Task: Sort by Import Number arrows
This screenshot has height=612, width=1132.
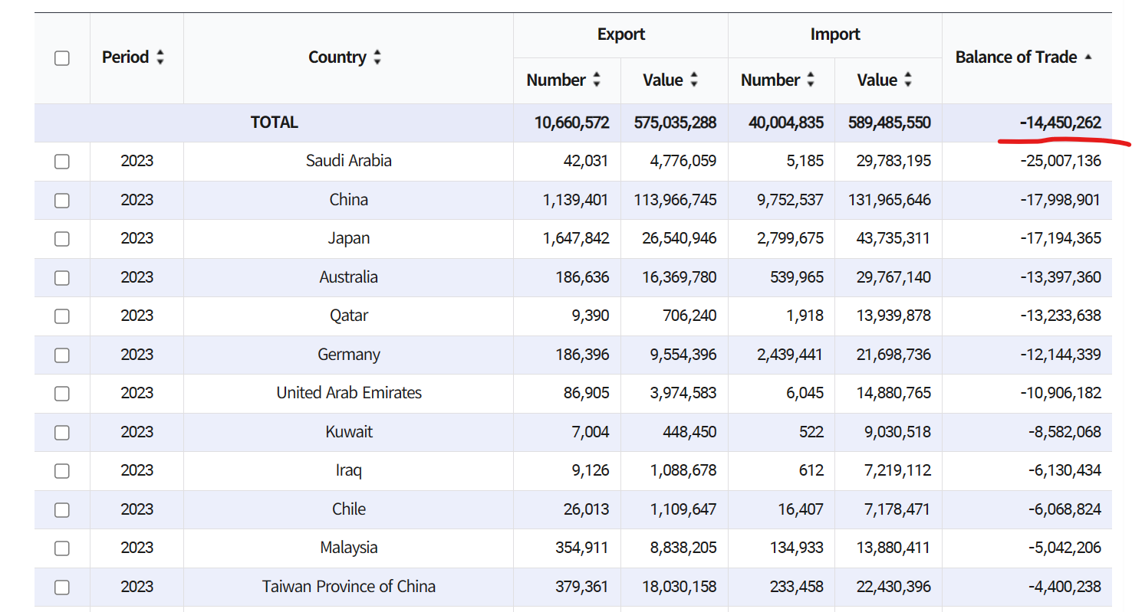Action: coord(811,80)
